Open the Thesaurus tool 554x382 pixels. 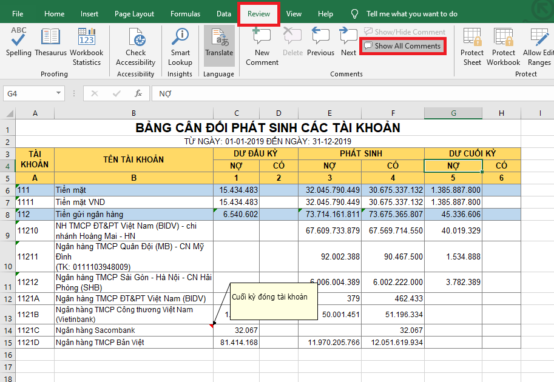tap(50, 42)
